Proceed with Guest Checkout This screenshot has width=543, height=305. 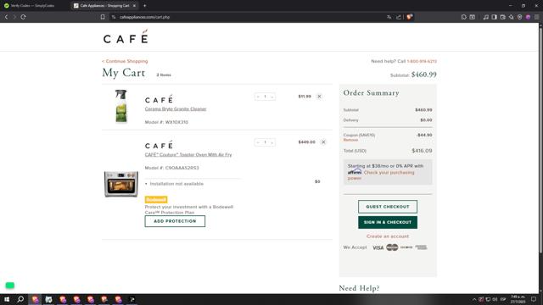tap(388, 207)
